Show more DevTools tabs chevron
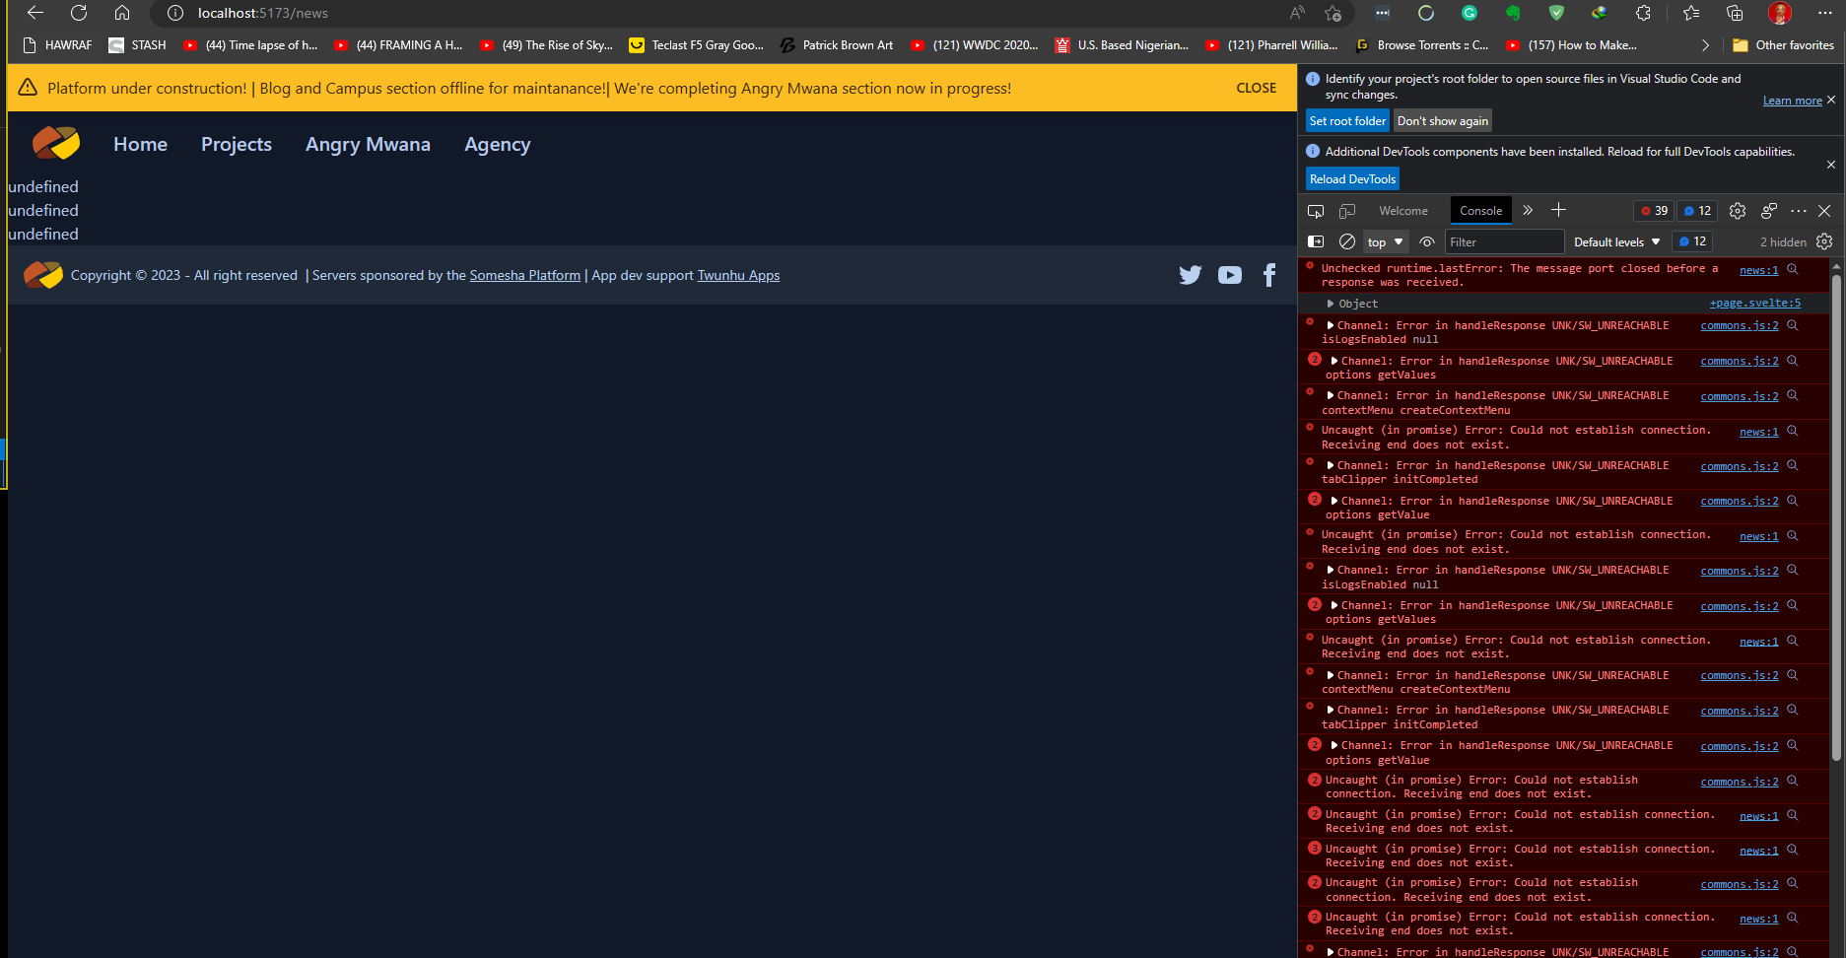 [x=1528, y=210]
